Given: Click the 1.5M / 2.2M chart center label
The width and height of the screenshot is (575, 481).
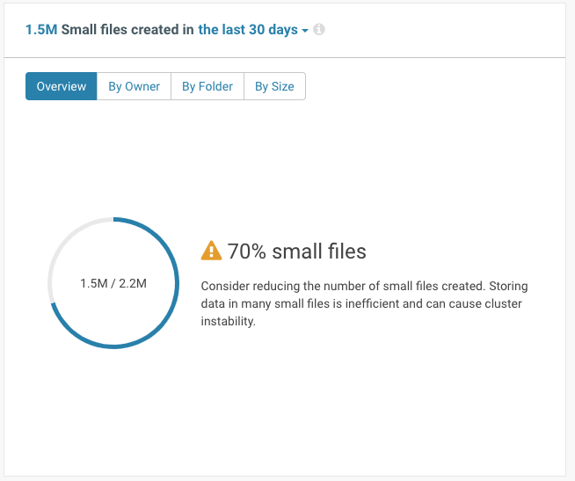Looking at the screenshot, I should (x=113, y=283).
